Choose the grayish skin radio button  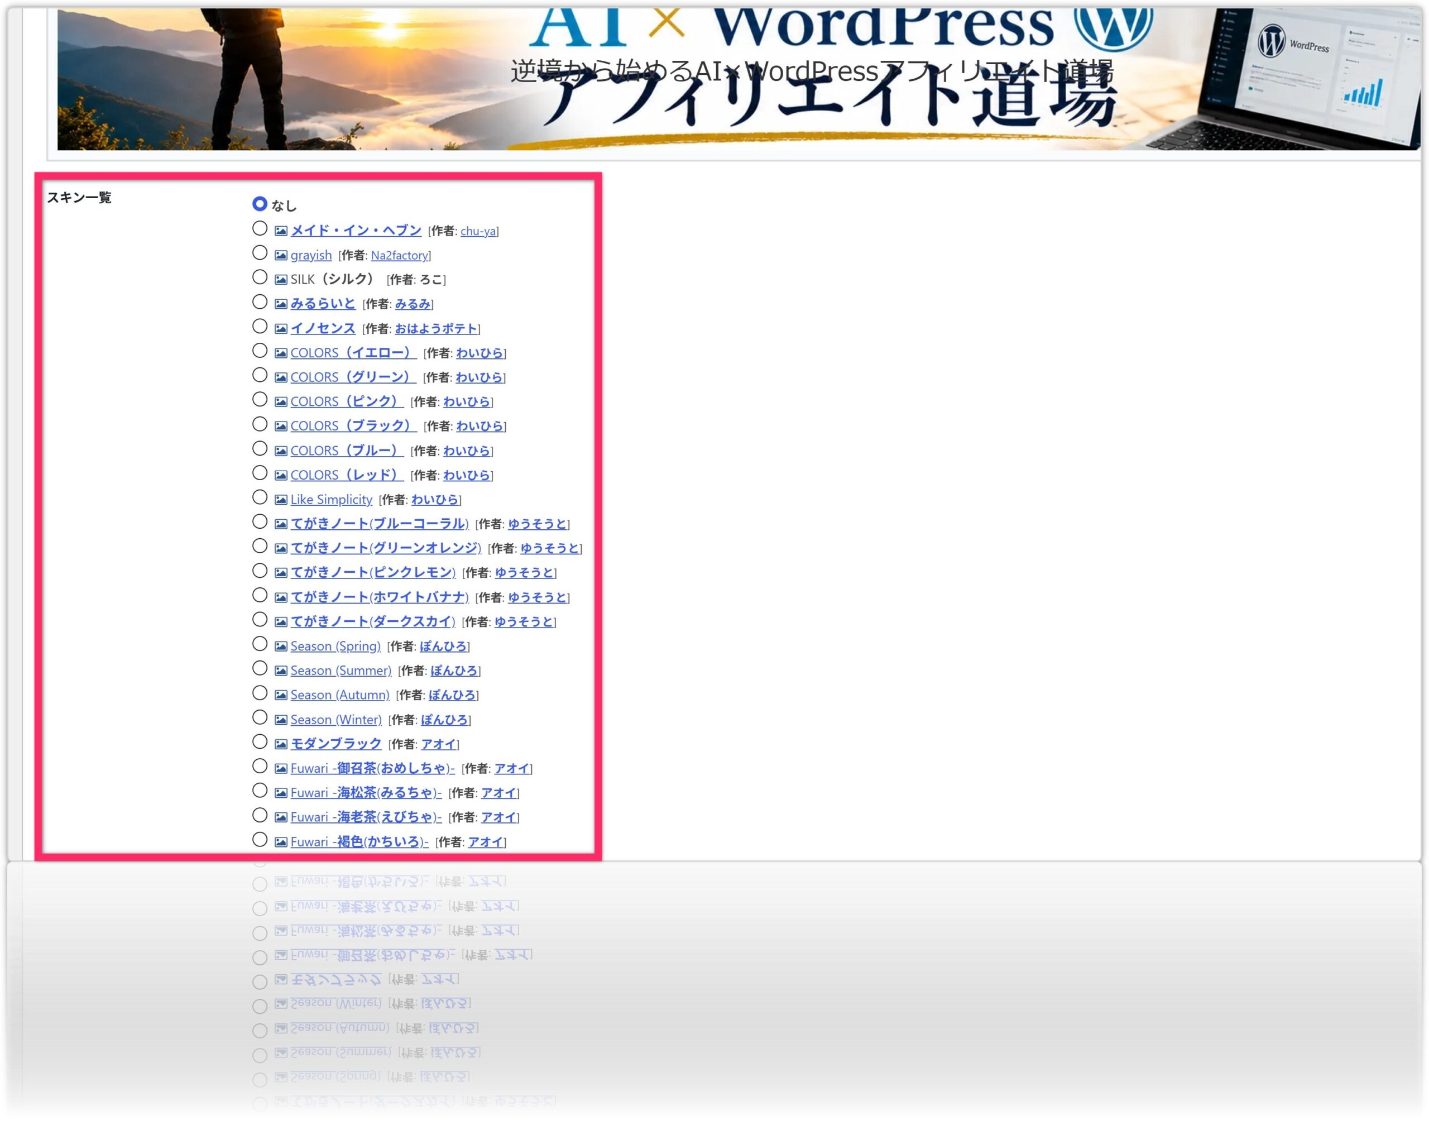[x=260, y=253]
